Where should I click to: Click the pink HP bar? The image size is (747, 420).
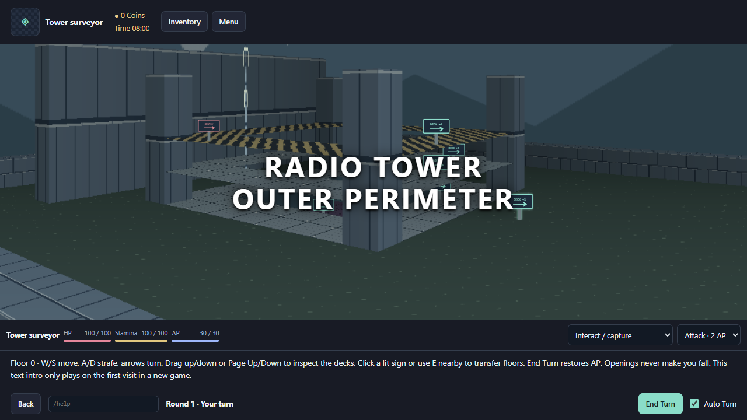click(87, 340)
